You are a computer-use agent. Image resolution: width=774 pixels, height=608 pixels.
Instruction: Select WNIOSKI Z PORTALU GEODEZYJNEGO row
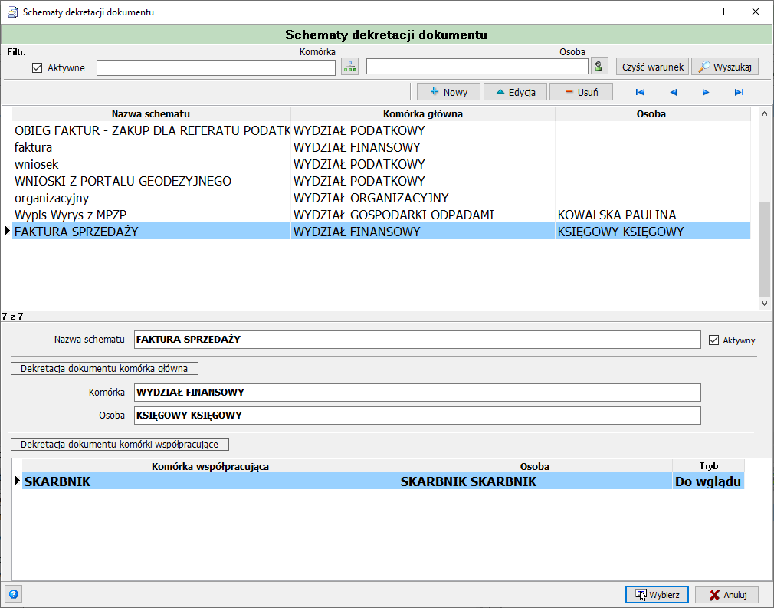[x=381, y=181]
